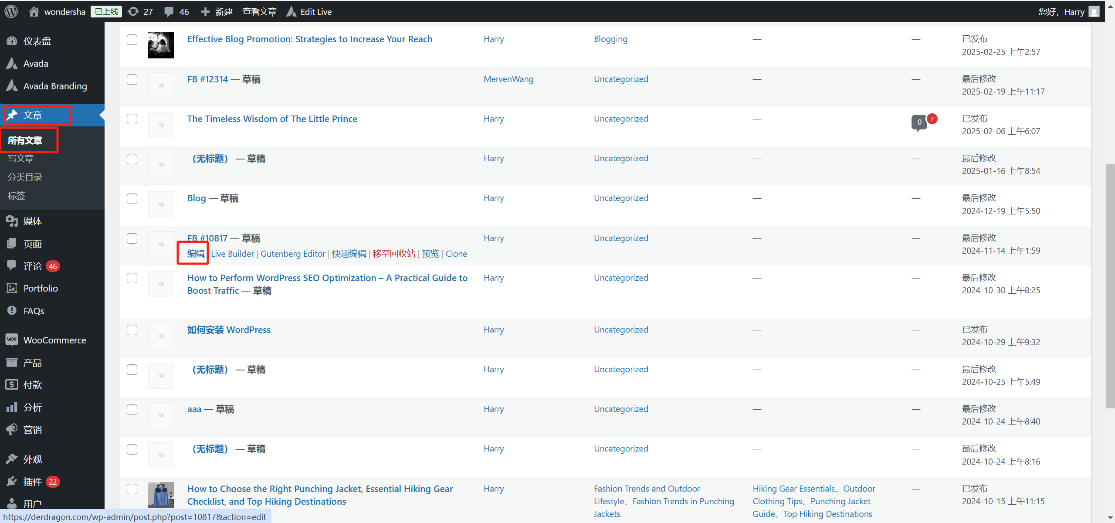The height and width of the screenshot is (523, 1115).
Task: Click the page vertical scrollbar thumb
Action: tap(1110, 285)
